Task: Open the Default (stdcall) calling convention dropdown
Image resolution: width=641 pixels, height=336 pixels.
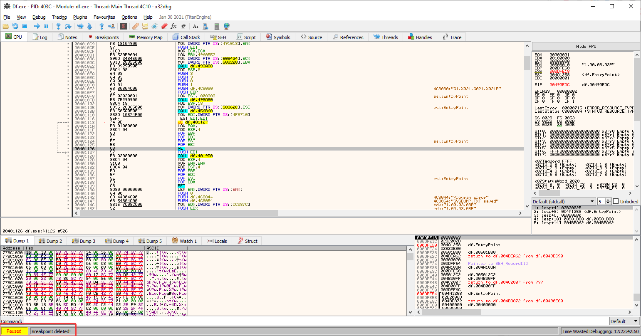Action: click(564, 201)
